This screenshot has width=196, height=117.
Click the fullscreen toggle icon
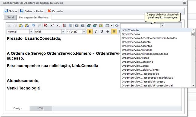point(117,25)
